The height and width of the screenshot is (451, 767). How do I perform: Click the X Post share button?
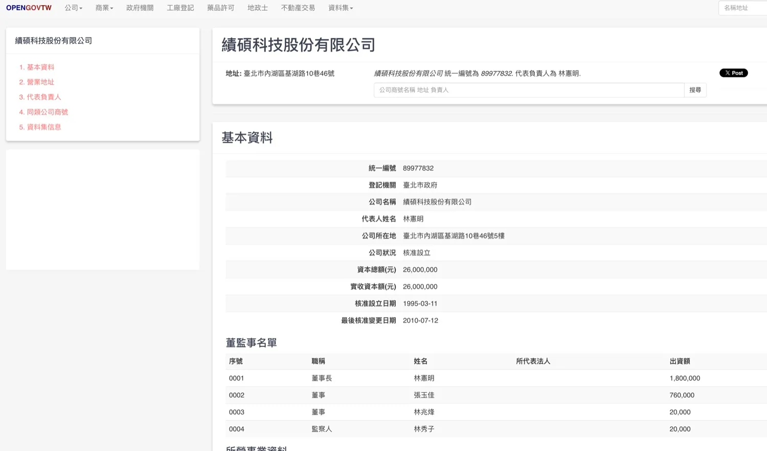[733, 73]
